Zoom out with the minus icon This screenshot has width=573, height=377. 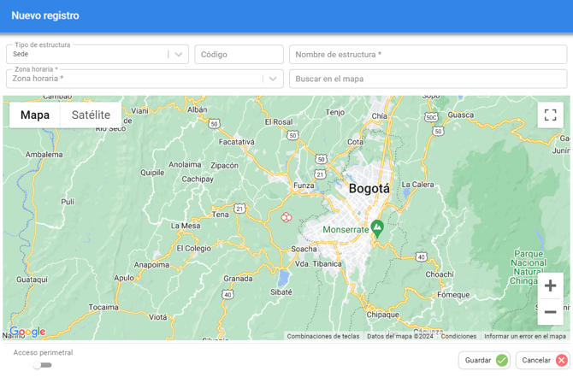550,312
